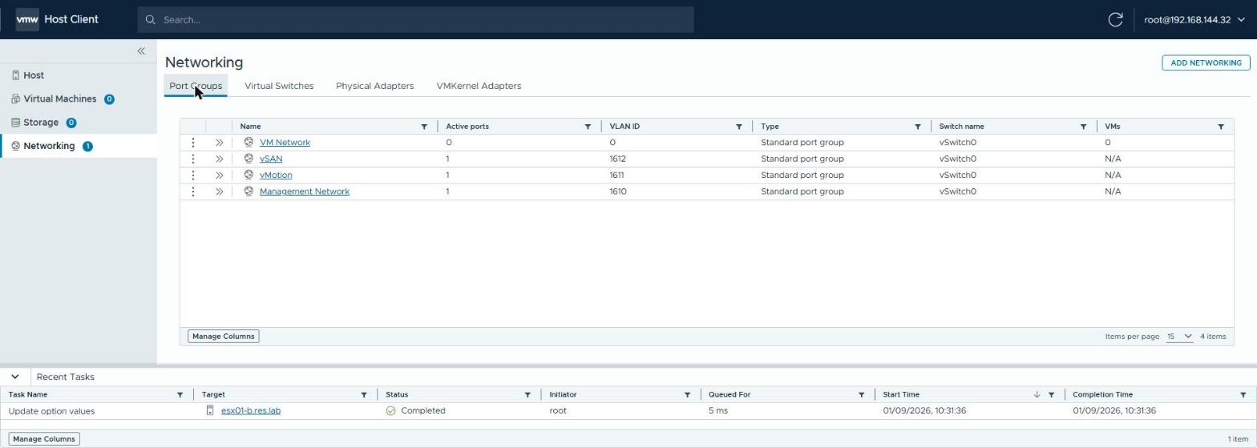Viewport: 1257px width, 448px height.
Task: Click the vMotion port group icon
Action: tap(249, 175)
